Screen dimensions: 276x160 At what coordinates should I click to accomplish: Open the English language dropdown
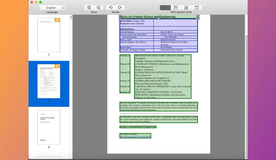click(52, 8)
